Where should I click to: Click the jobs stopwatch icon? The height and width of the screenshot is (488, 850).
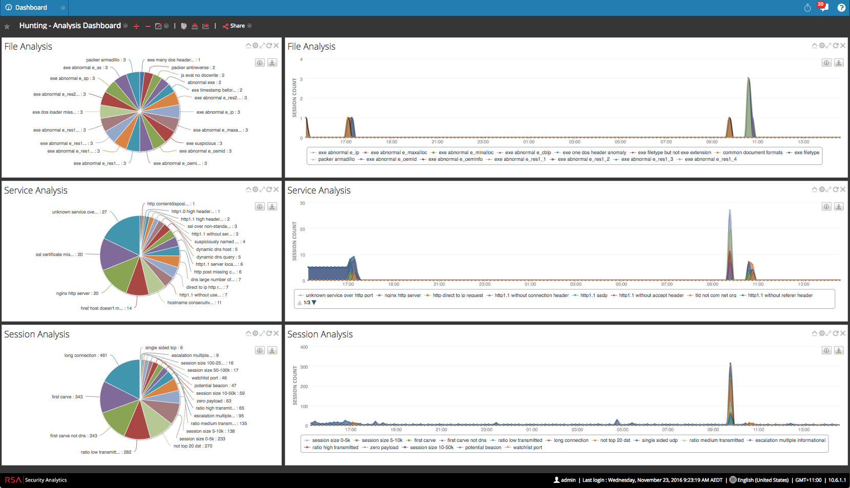(807, 8)
